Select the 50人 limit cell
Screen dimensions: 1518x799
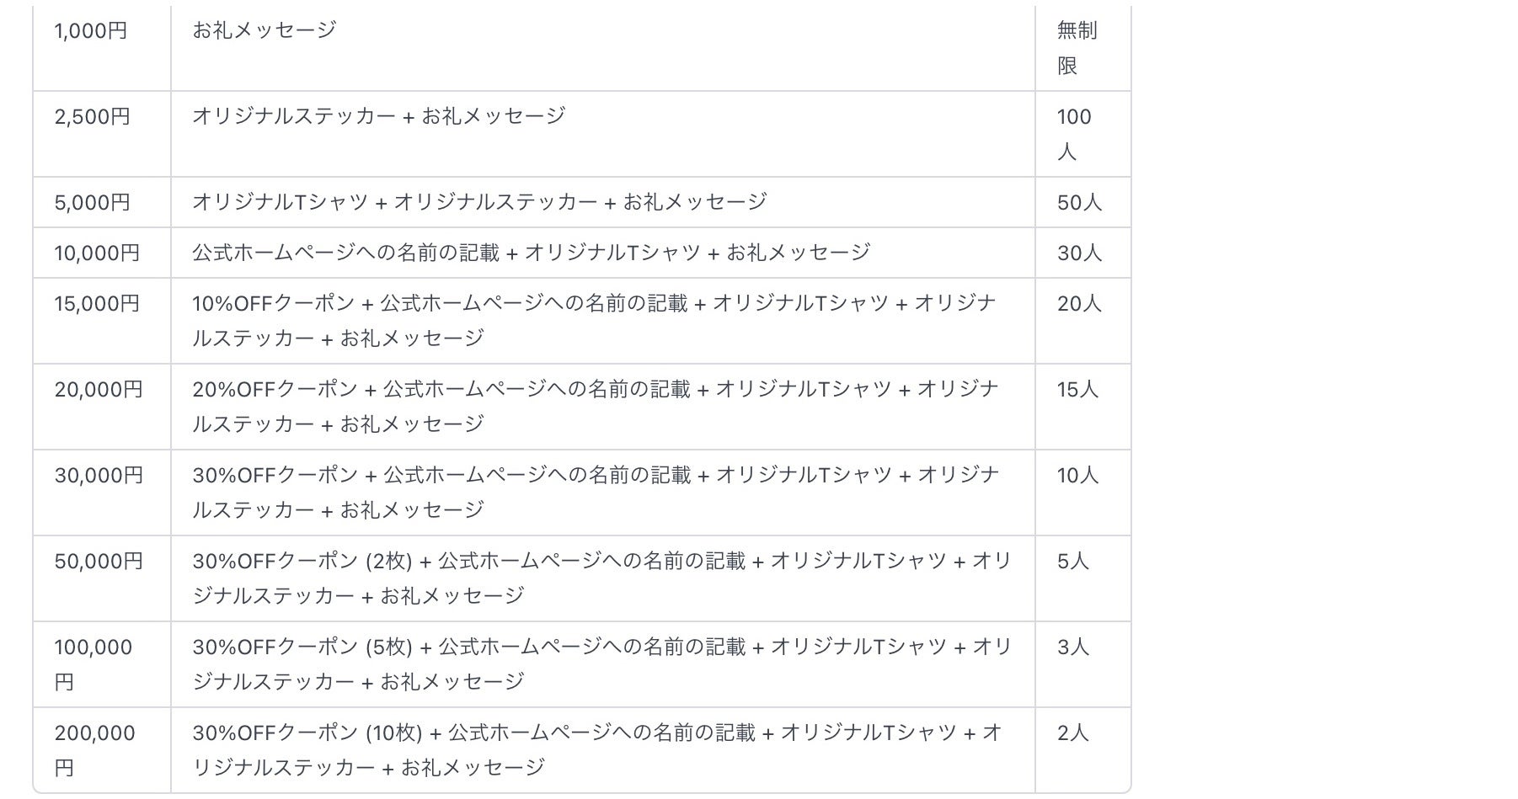[1079, 203]
